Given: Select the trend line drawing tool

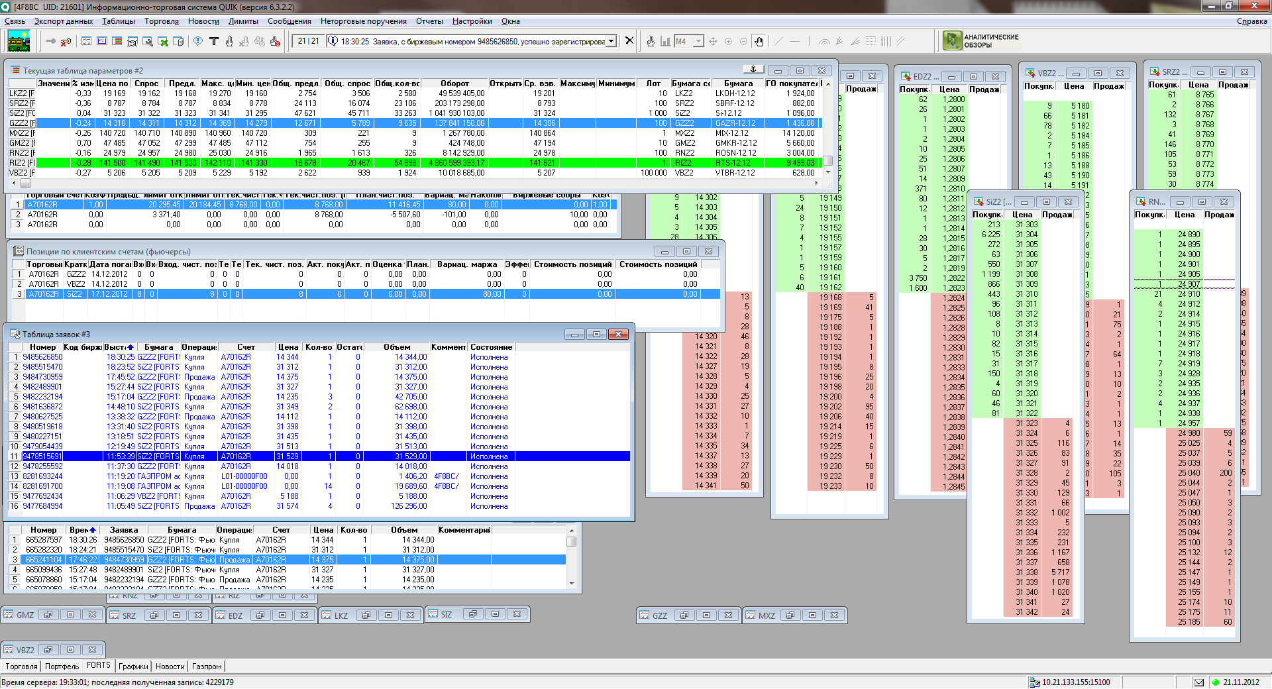Looking at the screenshot, I should coord(778,41).
